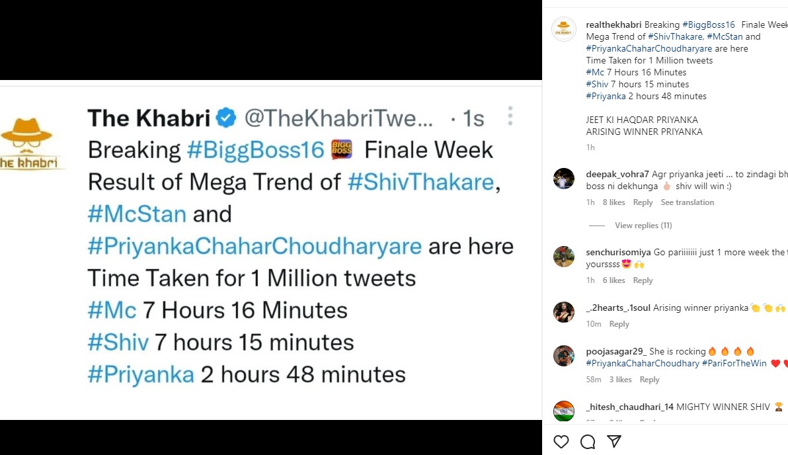
Task: Like the post with heart icon
Action: pos(561,441)
